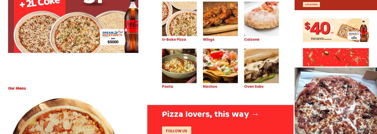The height and width of the screenshot is (134, 377).
Task: Open the 2L Coke pizza promo banner
Action: pos(73,26)
